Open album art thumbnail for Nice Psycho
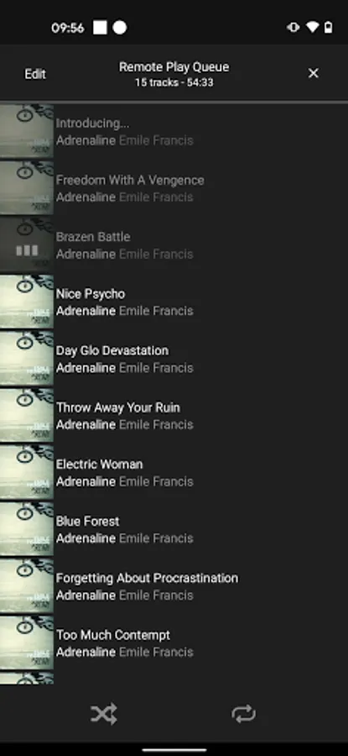Viewport: 348px width, 756px height. click(x=27, y=302)
